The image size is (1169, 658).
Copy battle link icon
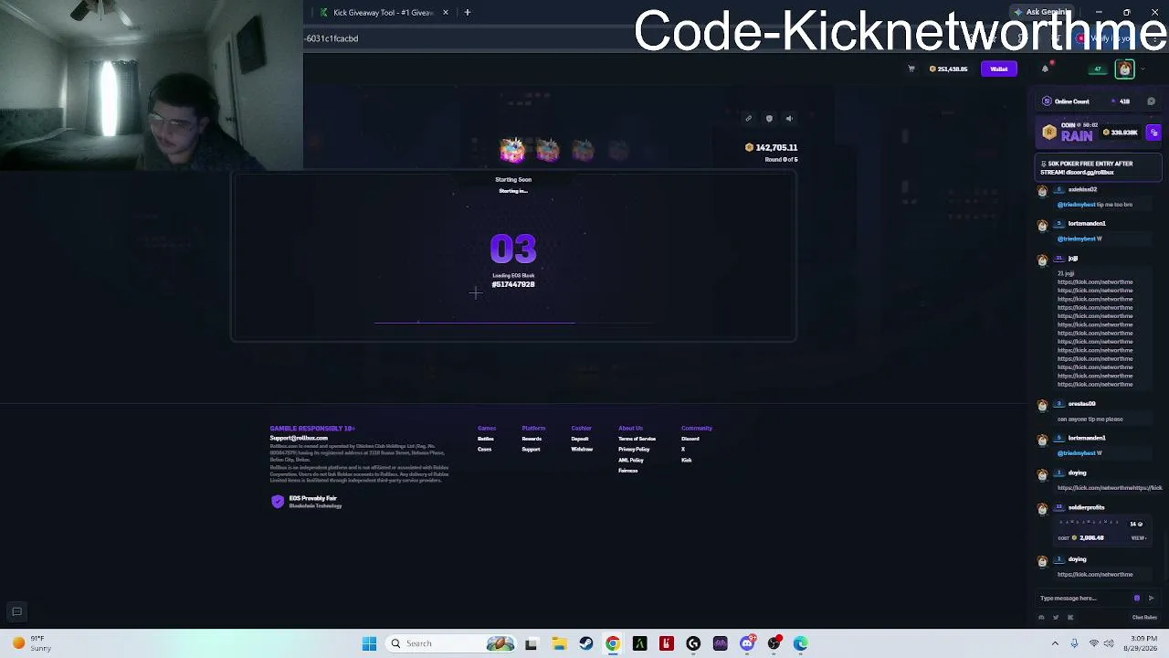click(x=748, y=119)
